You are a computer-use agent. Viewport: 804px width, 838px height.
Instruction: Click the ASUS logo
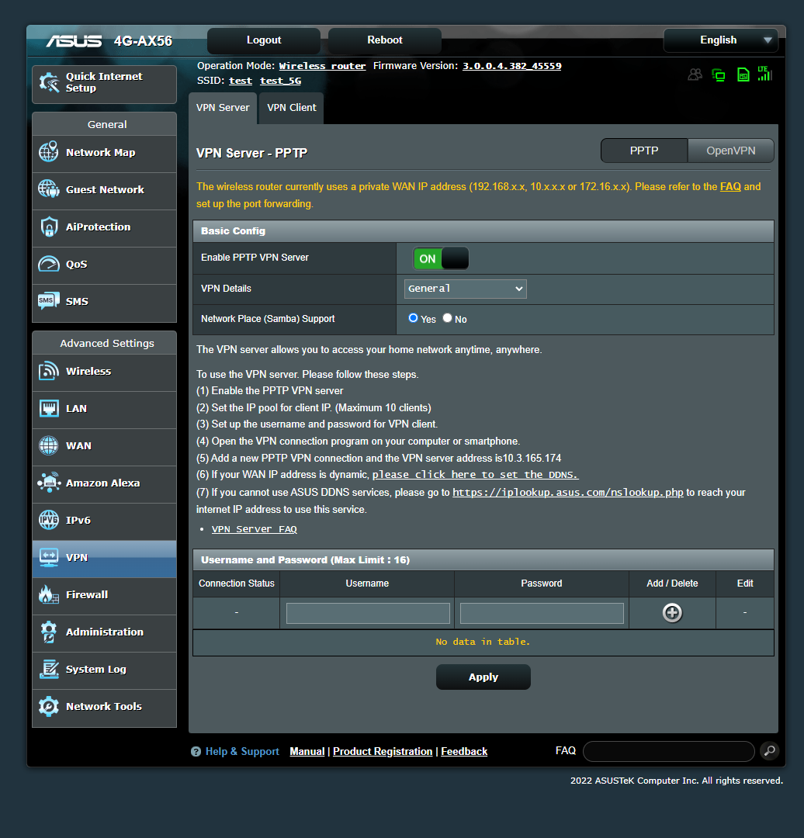tap(74, 41)
